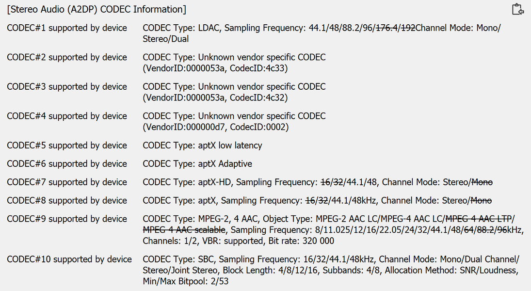Click the LDAC codec type description

pyautogui.click(x=322, y=33)
